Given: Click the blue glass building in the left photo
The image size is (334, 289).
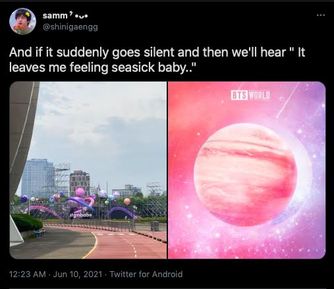Looking at the screenshot, I should coord(38,178).
